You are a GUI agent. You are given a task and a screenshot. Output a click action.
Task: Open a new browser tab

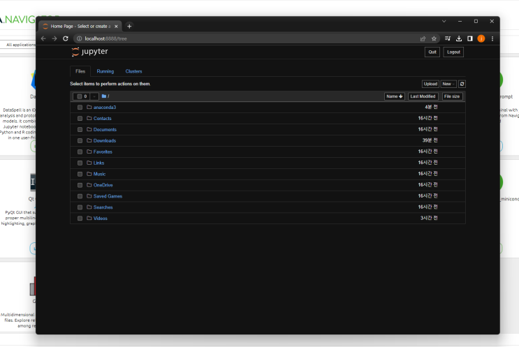point(129,26)
